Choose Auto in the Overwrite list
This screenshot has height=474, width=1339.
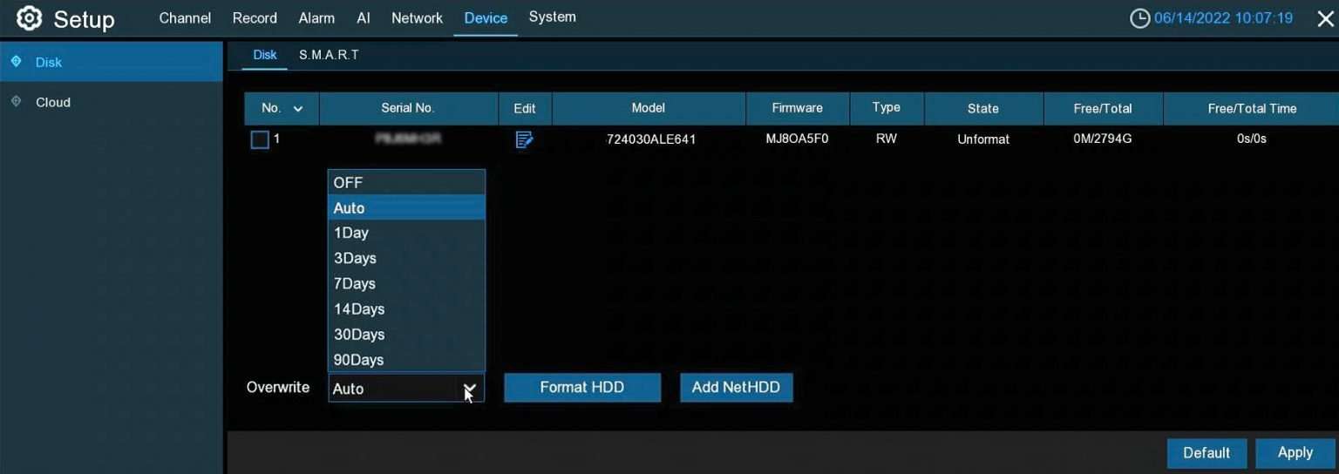[x=406, y=207]
